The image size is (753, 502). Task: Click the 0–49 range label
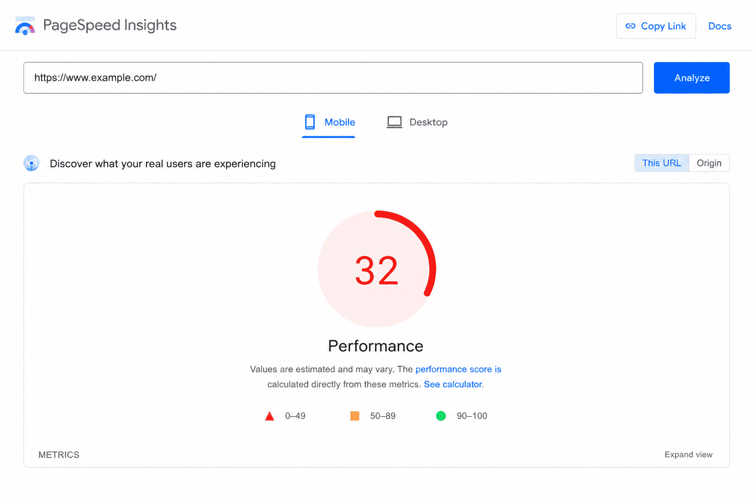(295, 416)
